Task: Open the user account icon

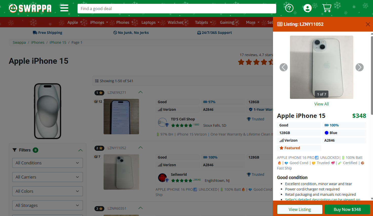Action: 307,8
